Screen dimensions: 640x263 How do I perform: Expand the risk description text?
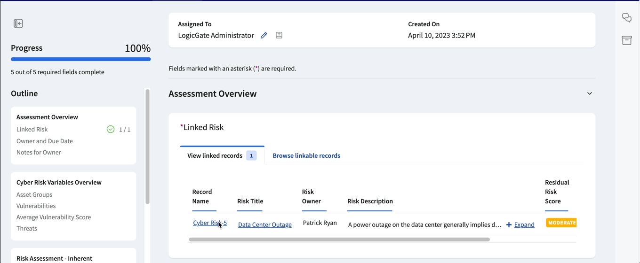[524, 225]
